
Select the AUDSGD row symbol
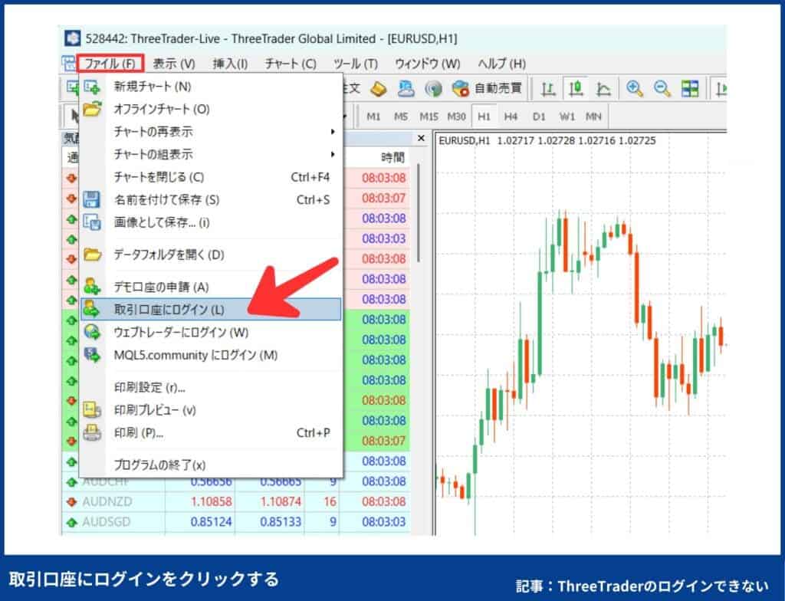tap(106, 522)
